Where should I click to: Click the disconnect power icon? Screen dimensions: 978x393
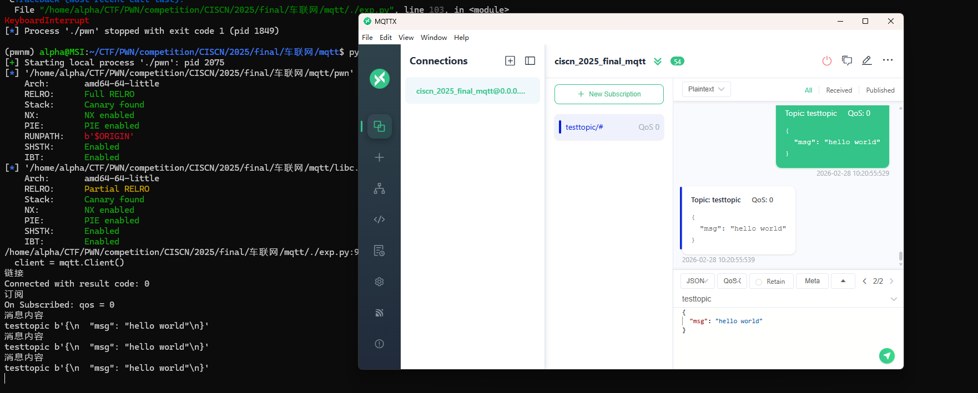click(x=826, y=61)
